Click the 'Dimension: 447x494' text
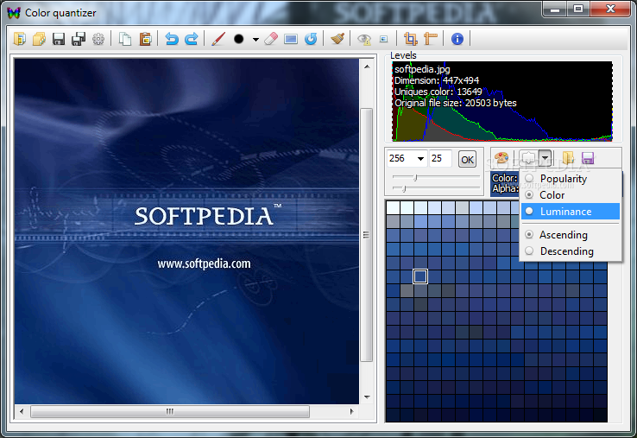 [437, 80]
